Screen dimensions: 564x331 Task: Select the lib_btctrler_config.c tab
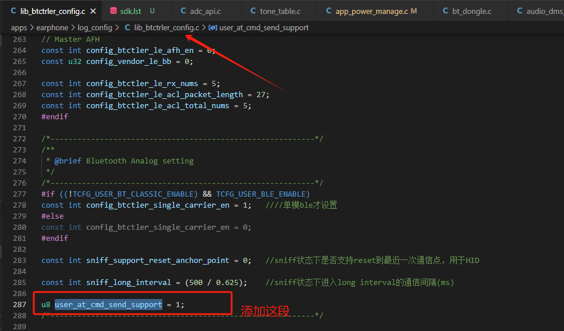tap(52, 11)
